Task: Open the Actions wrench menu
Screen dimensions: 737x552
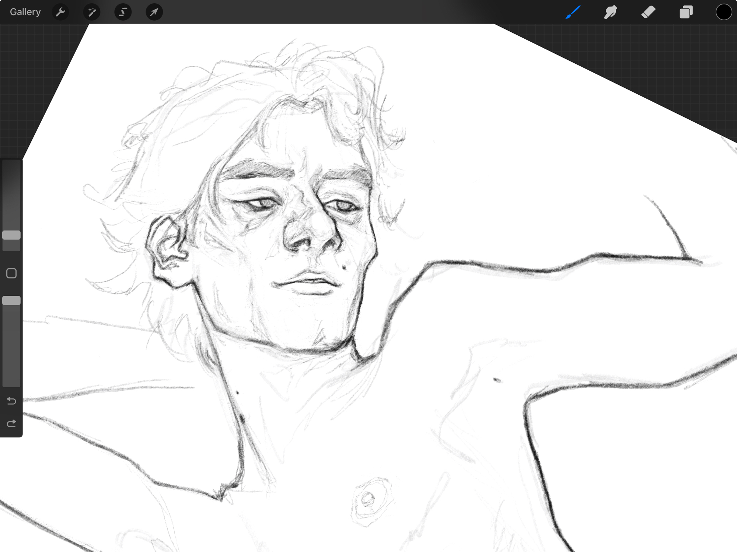Action: pos(60,12)
